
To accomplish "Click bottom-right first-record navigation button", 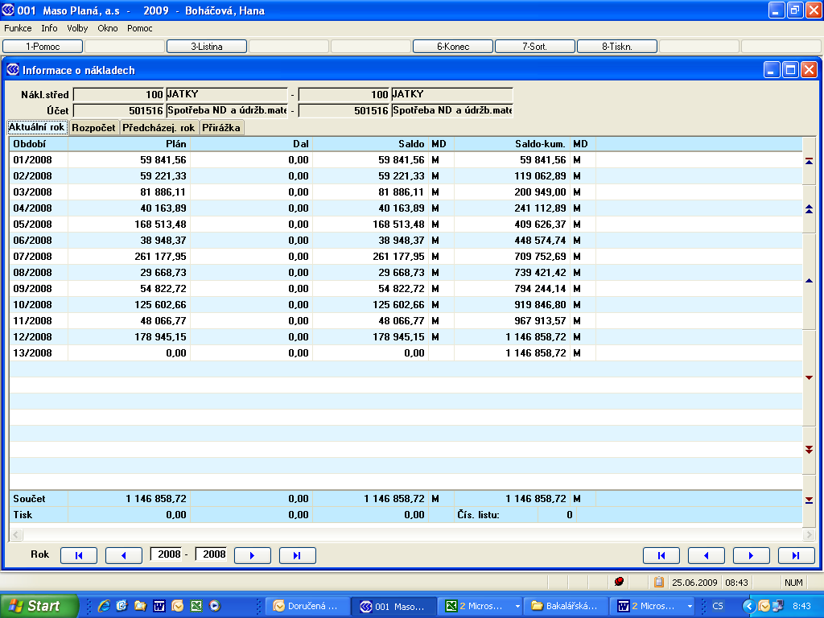I will (661, 555).
